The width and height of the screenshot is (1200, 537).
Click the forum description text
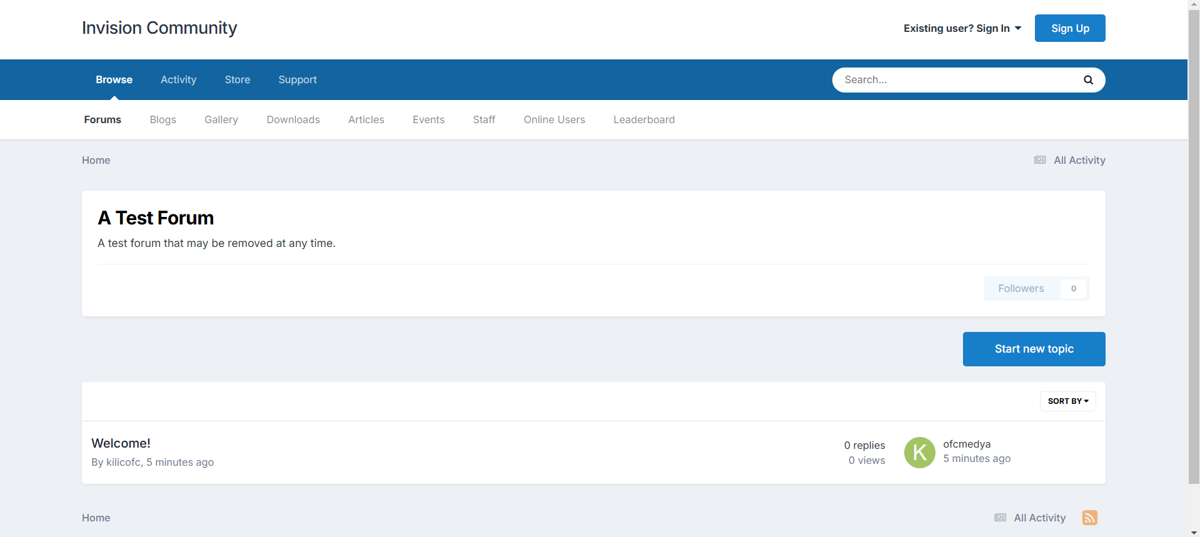click(x=216, y=243)
